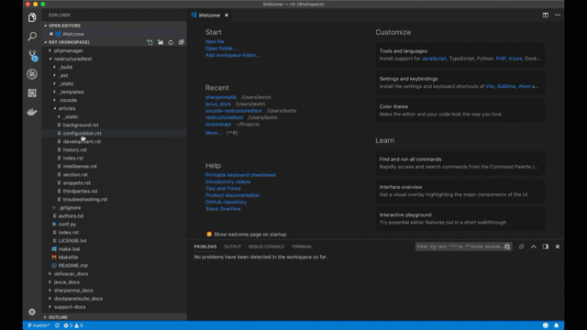
Task: Click the JavaScript language support link
Action: coord(434,59)
